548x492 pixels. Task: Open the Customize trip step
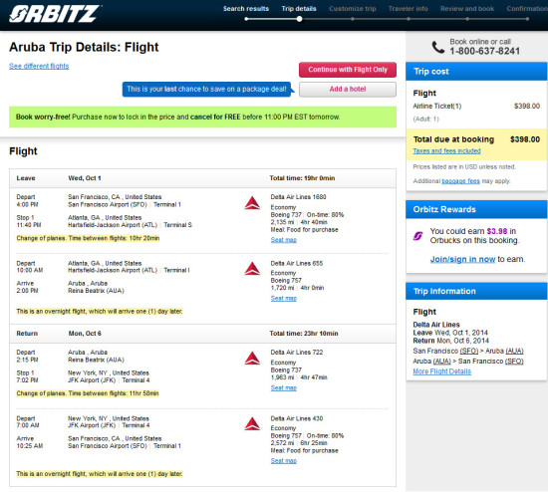[x=353, y=9]
